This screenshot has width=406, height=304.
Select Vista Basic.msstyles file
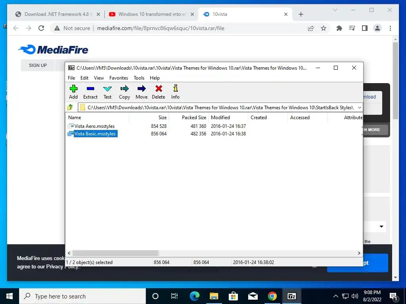click(92, 134)
